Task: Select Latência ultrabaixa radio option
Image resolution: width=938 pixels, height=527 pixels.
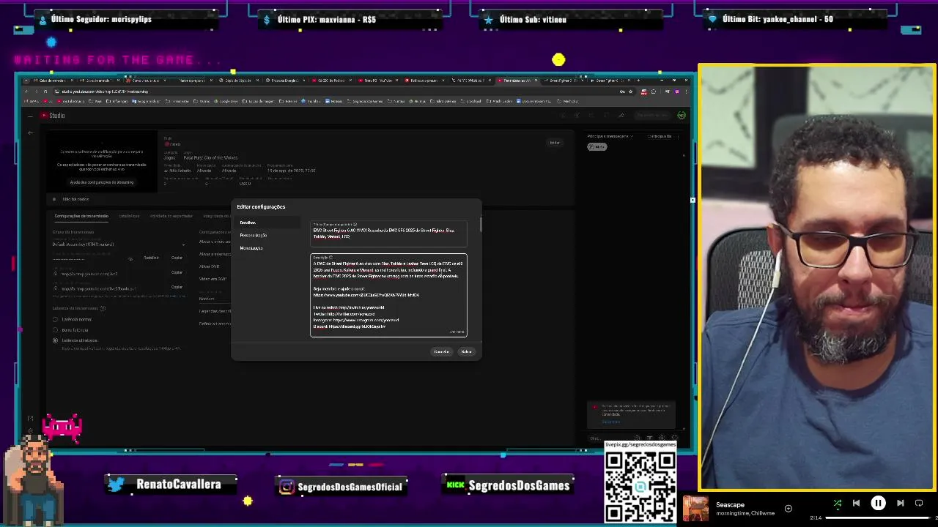Action: [55, 340]
